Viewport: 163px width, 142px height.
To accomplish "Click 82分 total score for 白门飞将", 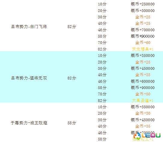I will [x=72, y=26].
